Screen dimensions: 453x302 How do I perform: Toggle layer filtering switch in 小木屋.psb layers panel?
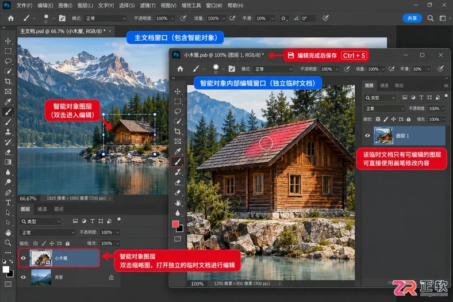click(x=446, y=97)
